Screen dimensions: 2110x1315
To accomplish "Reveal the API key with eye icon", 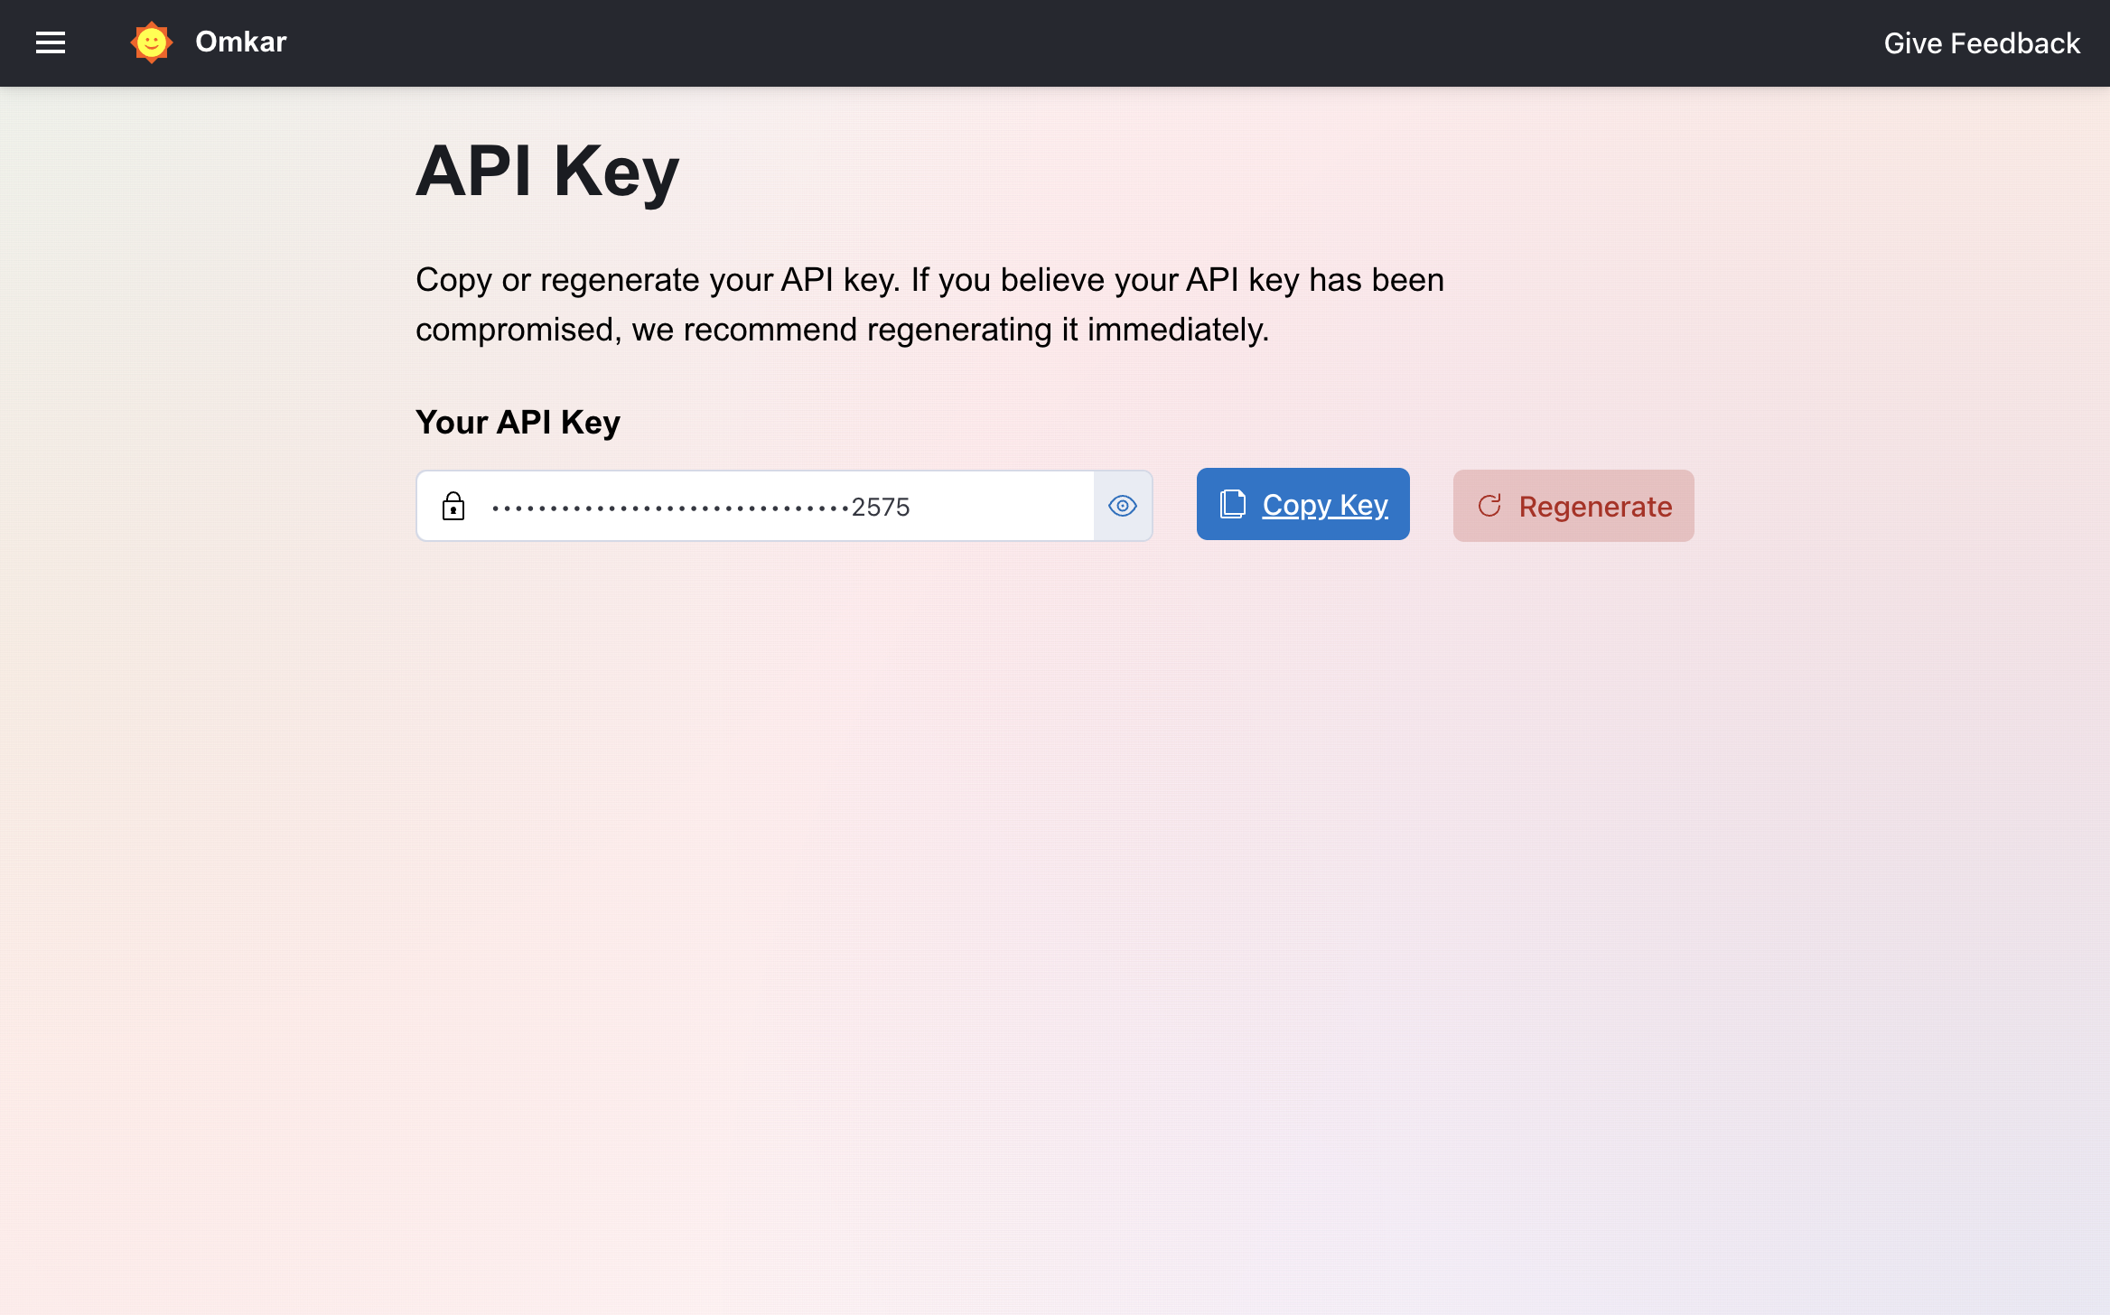I will pos(1123,506).
